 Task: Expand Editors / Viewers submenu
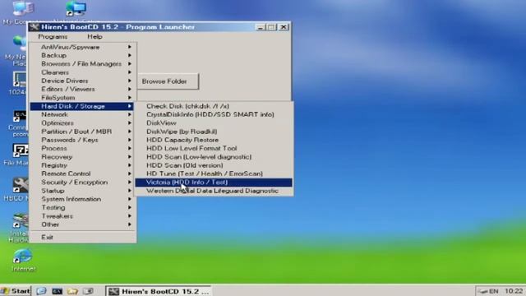83,90
